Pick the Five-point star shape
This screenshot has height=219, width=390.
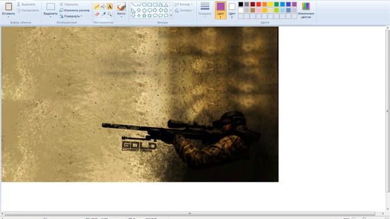[144, 15]
